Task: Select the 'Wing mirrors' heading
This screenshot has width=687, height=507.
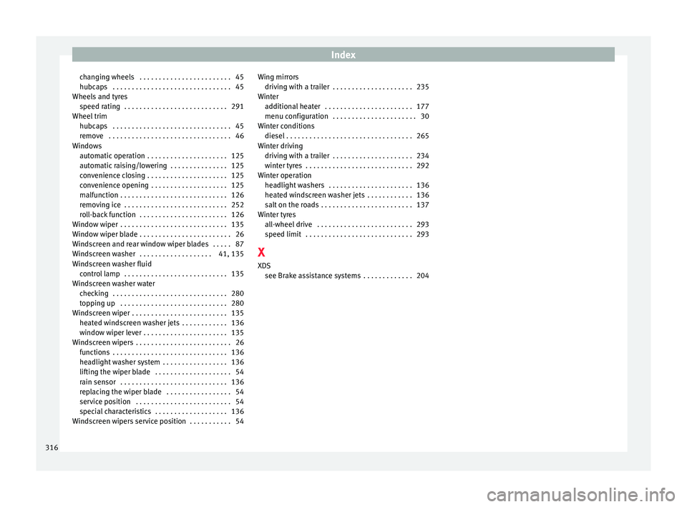Action: (278, 77)
